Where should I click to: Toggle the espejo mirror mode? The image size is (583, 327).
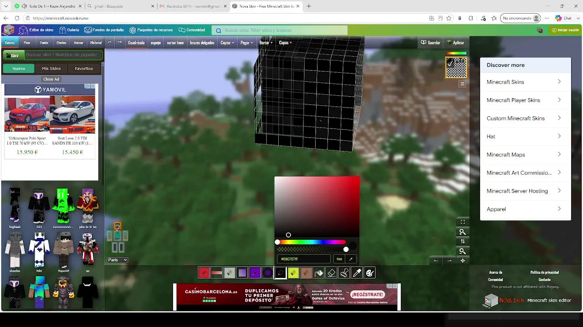pyautogui.click(x=156, y=43)
